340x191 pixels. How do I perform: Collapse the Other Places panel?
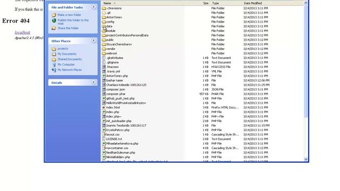93,41
